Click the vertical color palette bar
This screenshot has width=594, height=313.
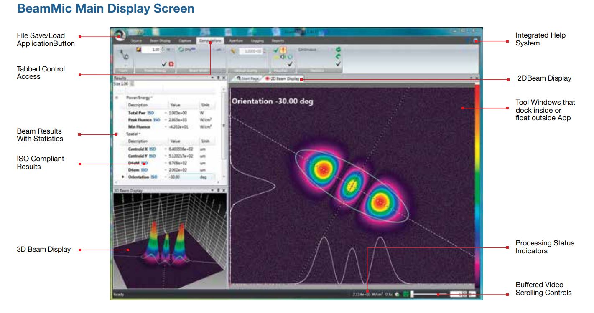tap(477, 184)
